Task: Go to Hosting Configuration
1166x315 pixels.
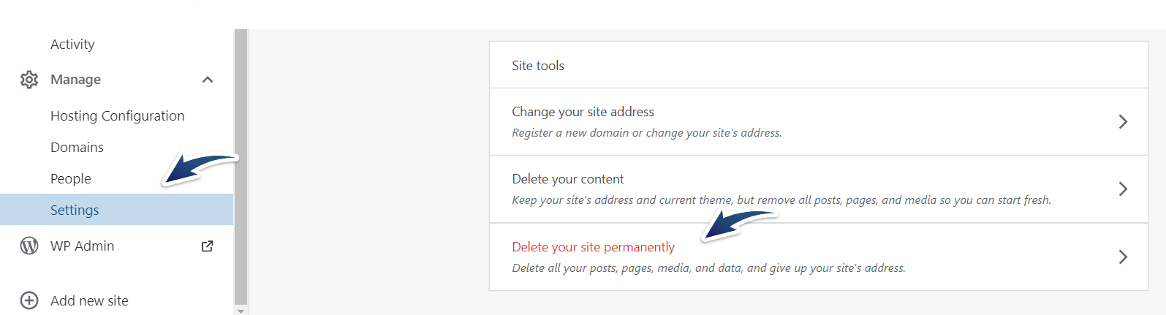Action: 117,115
